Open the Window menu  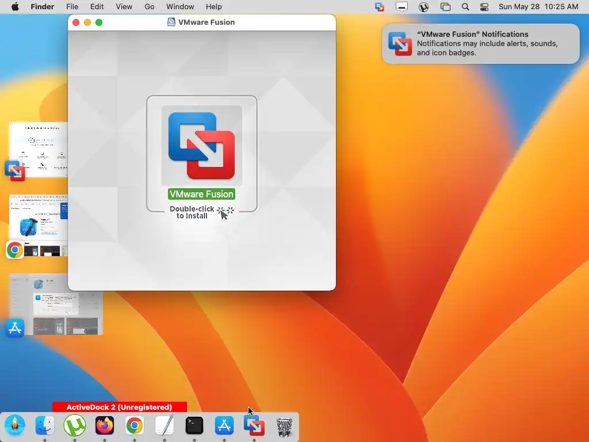click(x=180, y=6)
